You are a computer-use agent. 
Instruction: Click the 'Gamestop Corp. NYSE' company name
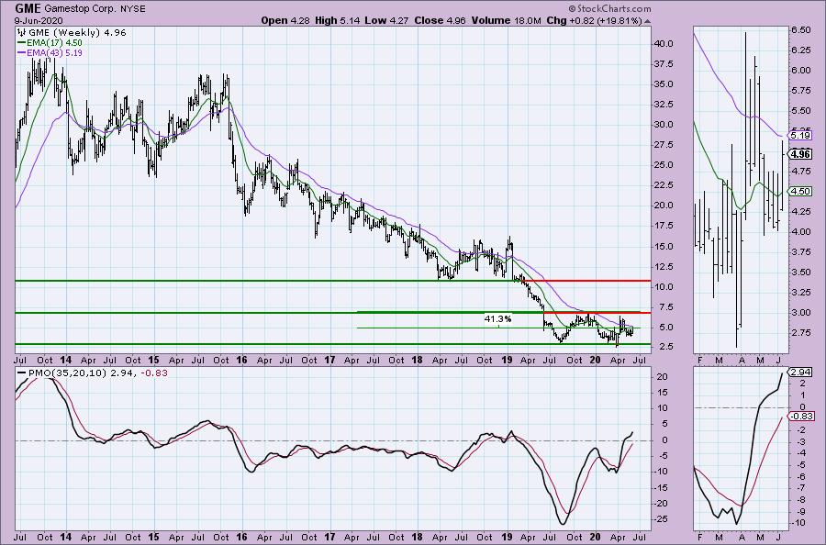(95, 9)
